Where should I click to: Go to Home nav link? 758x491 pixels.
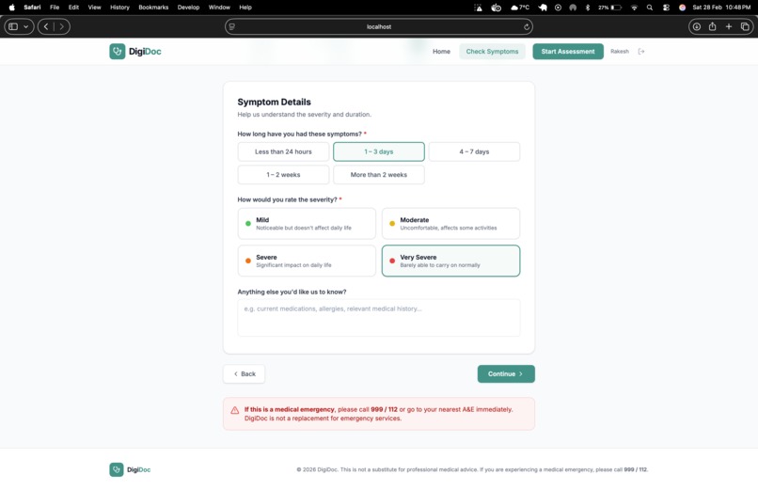click(x=441, y=51)
